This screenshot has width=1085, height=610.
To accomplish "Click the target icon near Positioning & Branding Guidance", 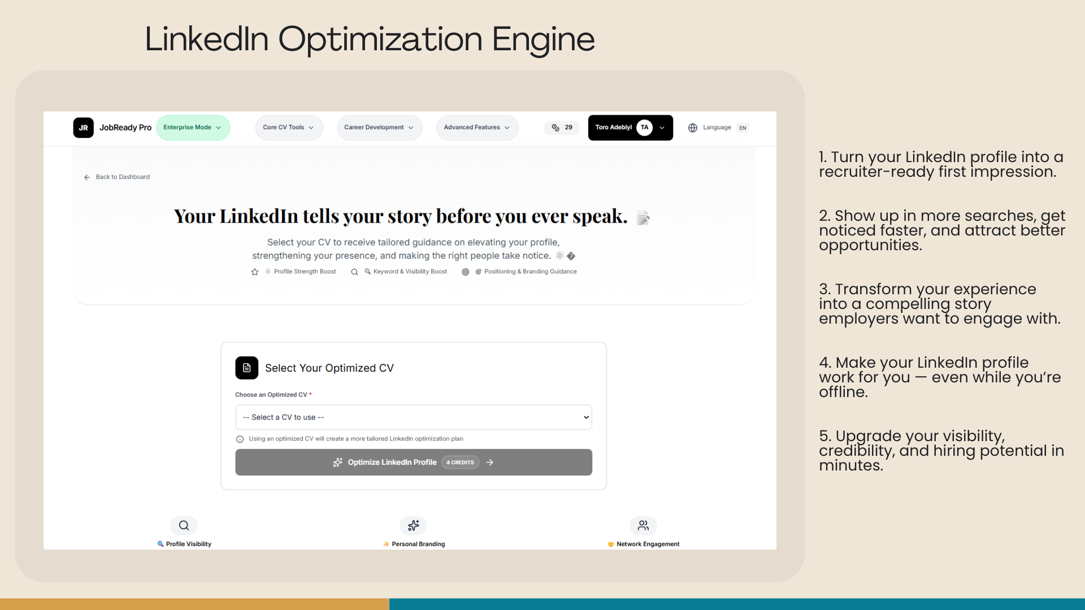I will tap(466, 272).
